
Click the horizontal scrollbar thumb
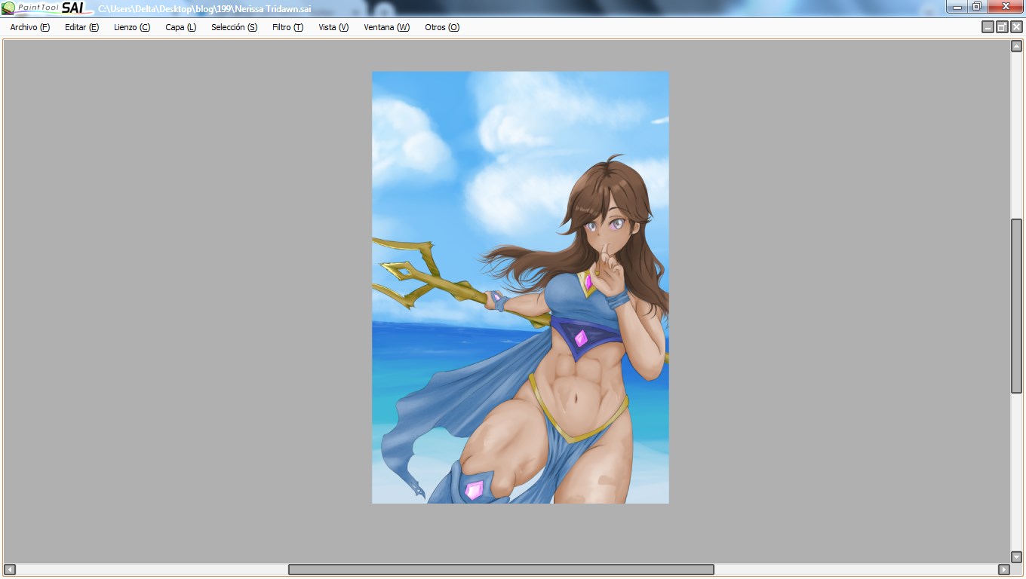[501, 569]
